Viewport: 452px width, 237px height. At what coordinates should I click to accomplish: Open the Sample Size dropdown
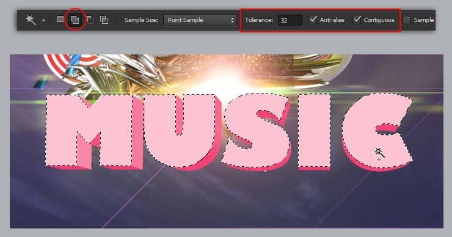click(x=200, y=20)
